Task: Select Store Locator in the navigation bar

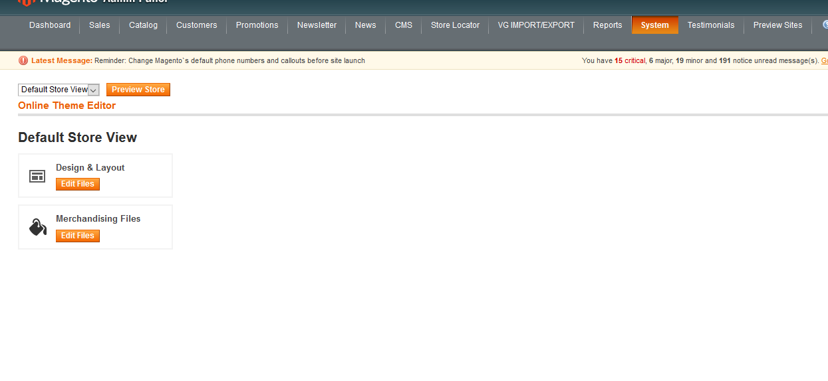Action: coord(455,25)
